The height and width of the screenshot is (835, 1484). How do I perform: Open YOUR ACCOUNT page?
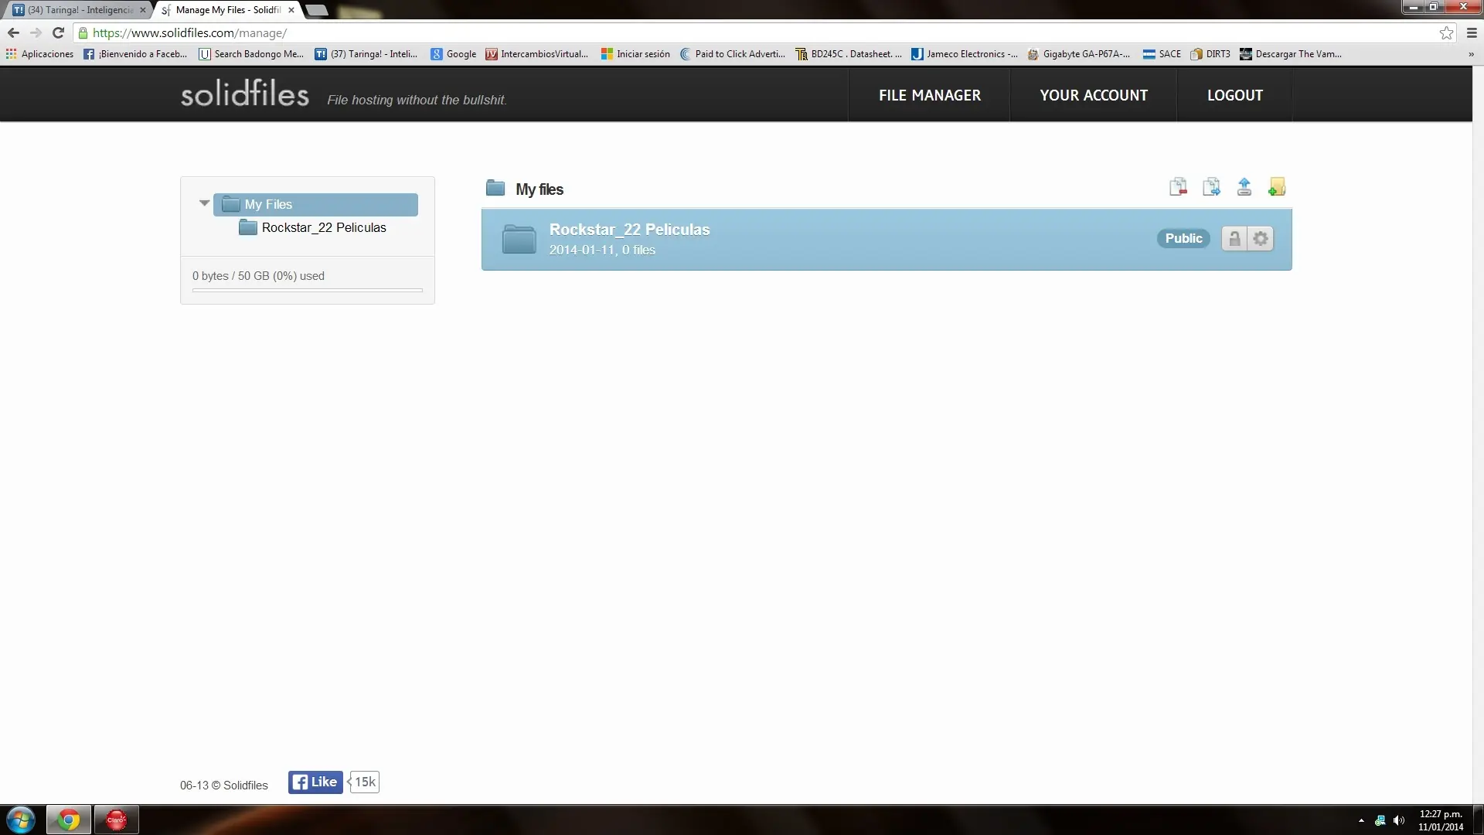(x=1094, y=95)
